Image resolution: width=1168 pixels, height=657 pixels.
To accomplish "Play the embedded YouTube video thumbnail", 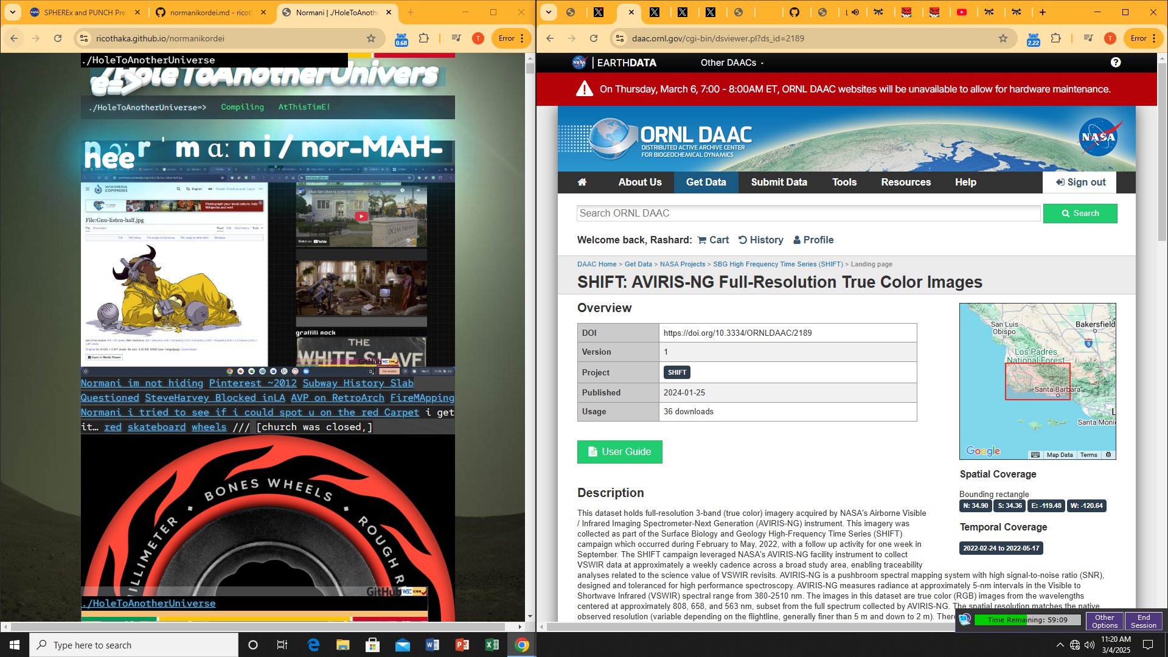I will (x=361, y=216).
